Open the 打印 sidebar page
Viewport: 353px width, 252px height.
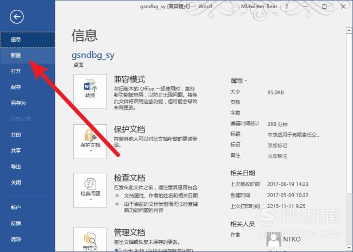[x=28, y=135]
